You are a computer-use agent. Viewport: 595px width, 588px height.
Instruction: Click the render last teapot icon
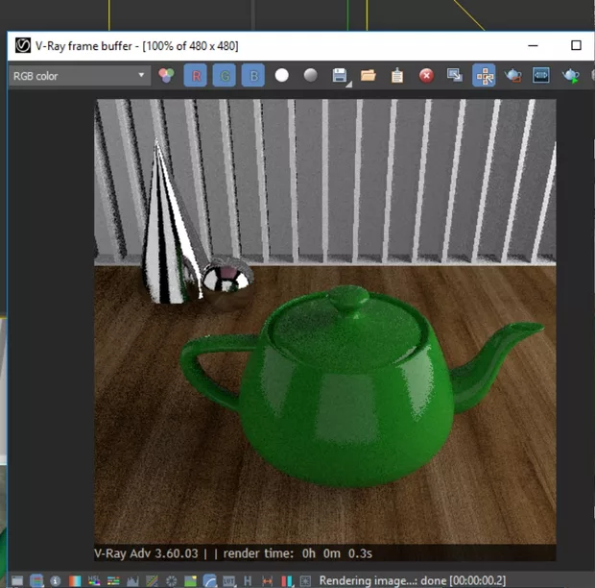[x=571, y=76]
